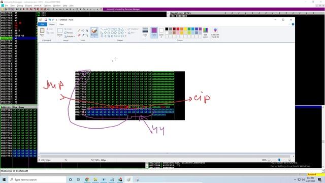Viewport: 325px width, 183px height.
Task: Click Immunity Debugger open file toolbar icon
Action: click(x=3, y=9)
